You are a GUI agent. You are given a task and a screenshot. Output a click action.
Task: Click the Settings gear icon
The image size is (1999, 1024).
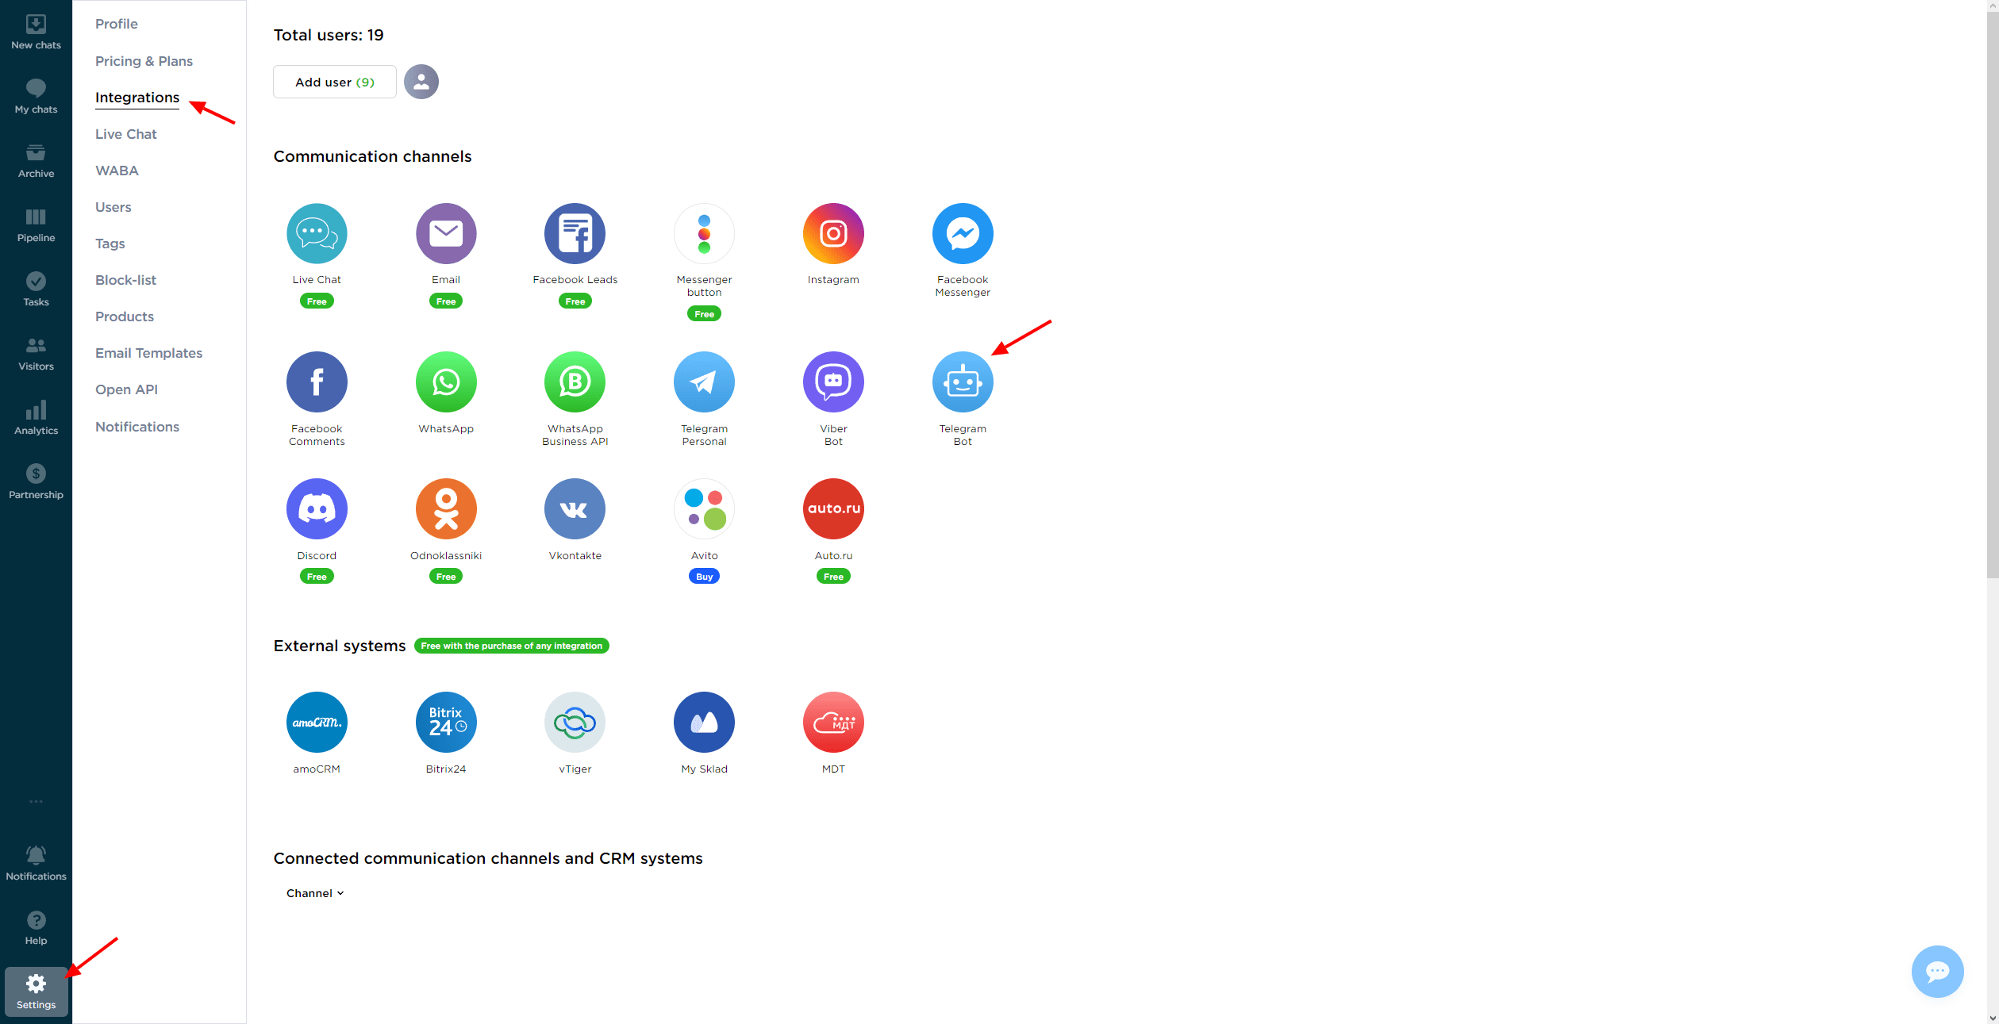pyautogui.click(x=35, y=982)
